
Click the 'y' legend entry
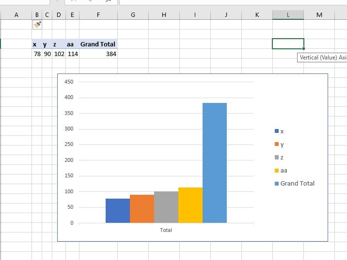(279, 144)
